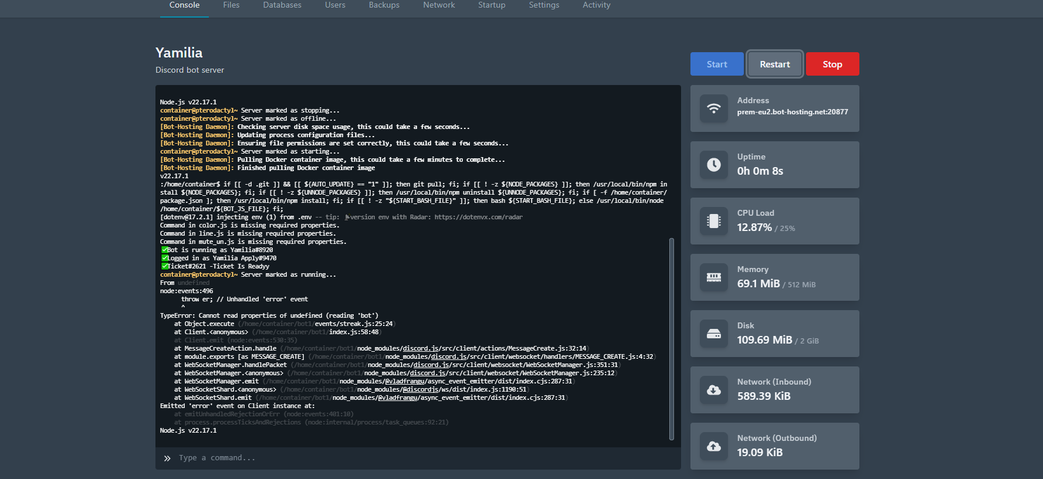Image resolution: width=1043 pixels, height=479 pixels.
Task: Switch to the Files tab
Action: [231, 5]
